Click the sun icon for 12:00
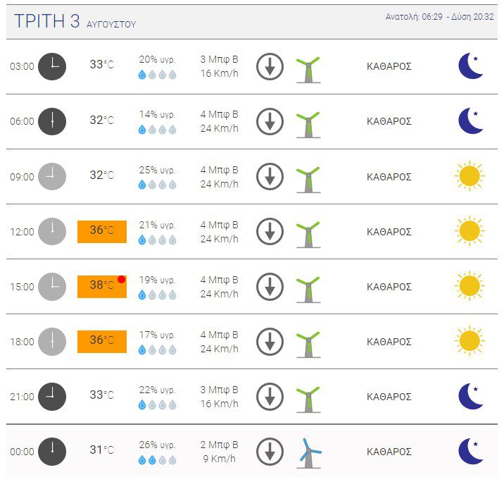 click(470, 231)
